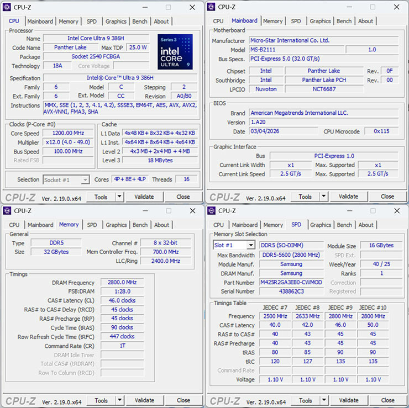Switch to the Mainboard tab in the CPU window
Image resolution: width=409 pixels, height=408 pixels.
[x=40, y=22]
